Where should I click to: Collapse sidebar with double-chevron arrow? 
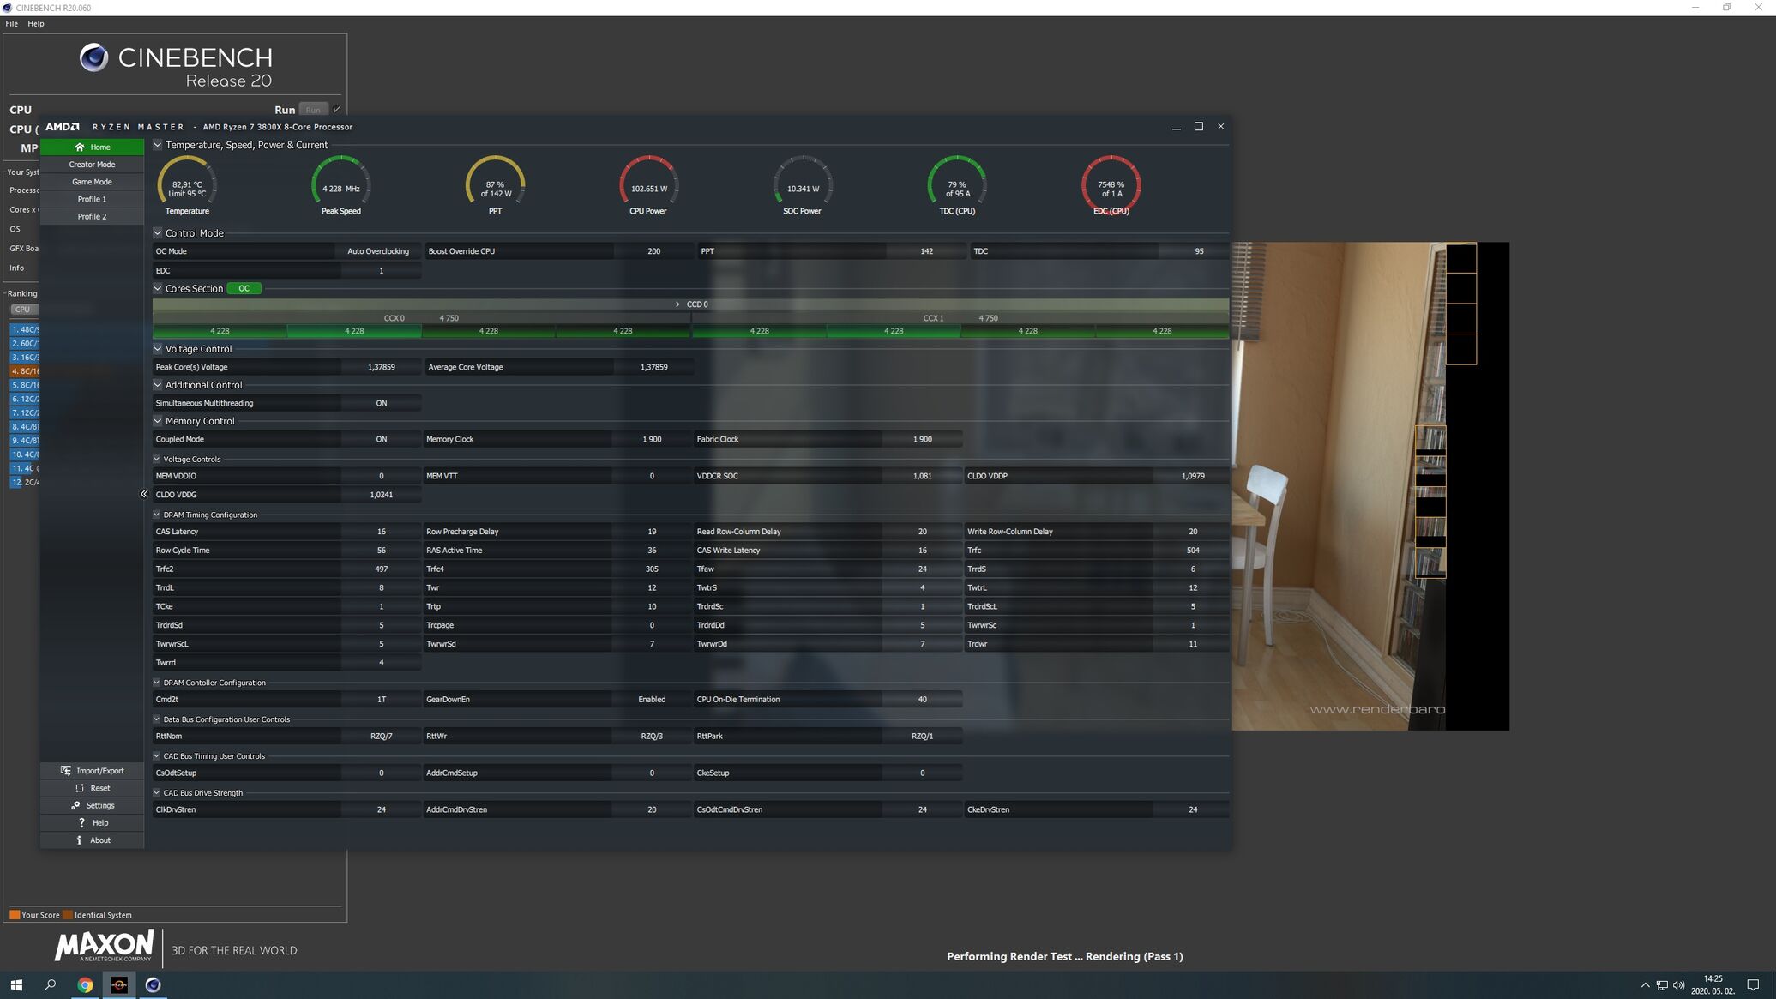(144, 494)
